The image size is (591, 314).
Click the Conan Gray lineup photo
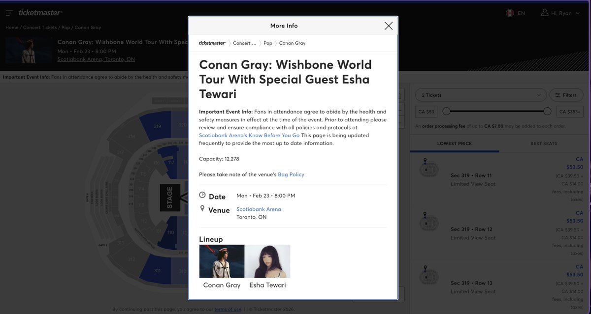pos(222,261)
